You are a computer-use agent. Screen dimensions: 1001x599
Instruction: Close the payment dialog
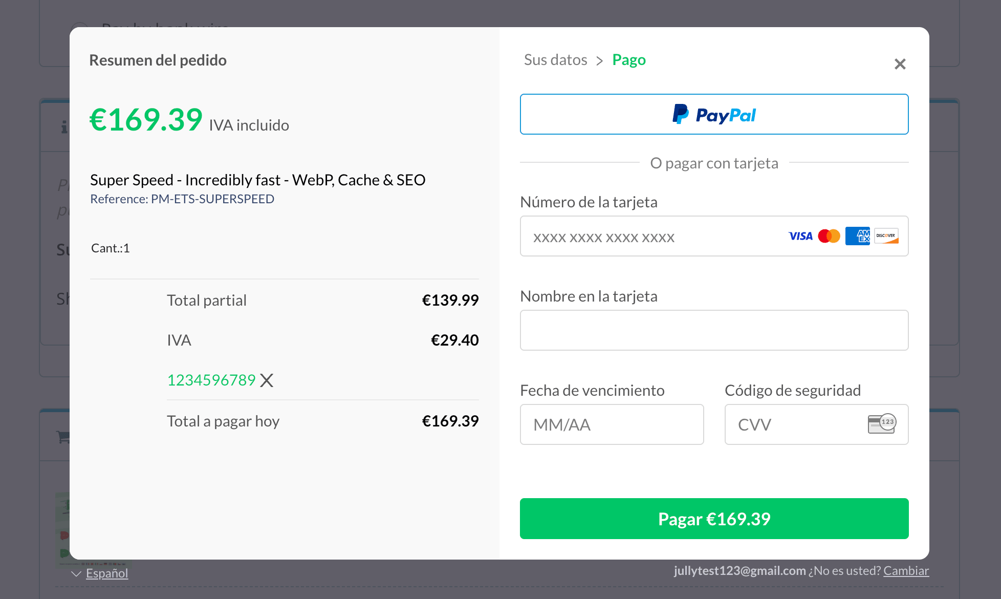click(900, 64)
